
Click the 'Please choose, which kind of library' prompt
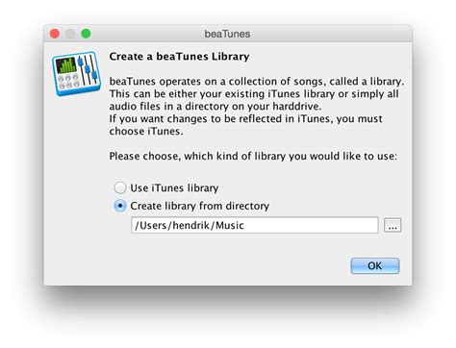click(x=253, y=157)
